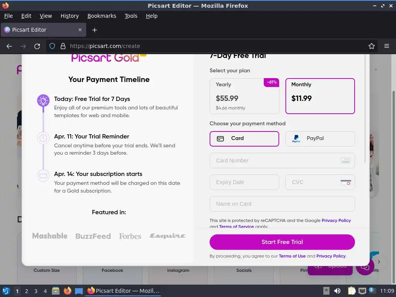Click the site security padlock icon
The image size is (396, 297).
(x=63, y=46)
